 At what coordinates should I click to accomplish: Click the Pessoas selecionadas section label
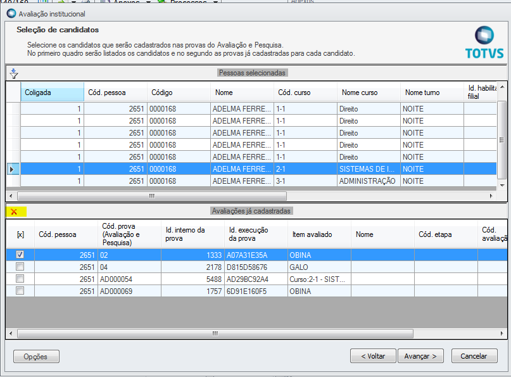[252, 73]
